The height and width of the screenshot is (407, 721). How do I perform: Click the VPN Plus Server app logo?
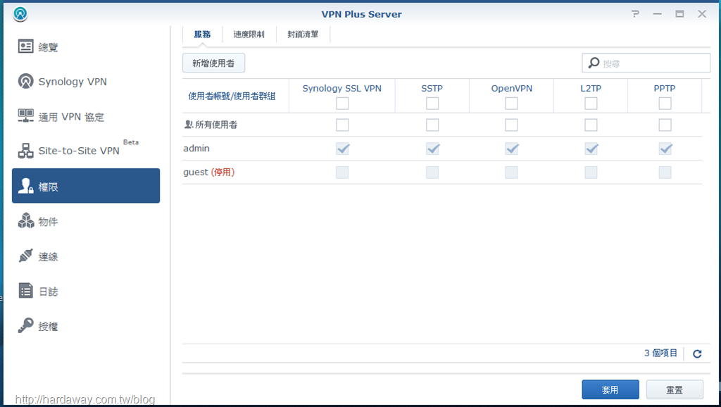[20, 14]
